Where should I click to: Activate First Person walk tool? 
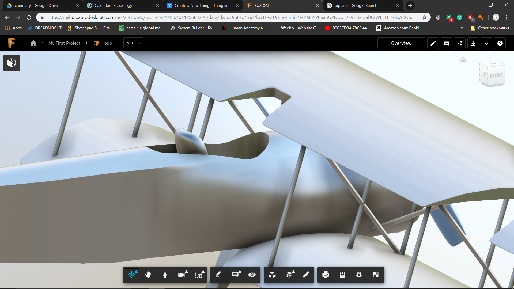165,275
